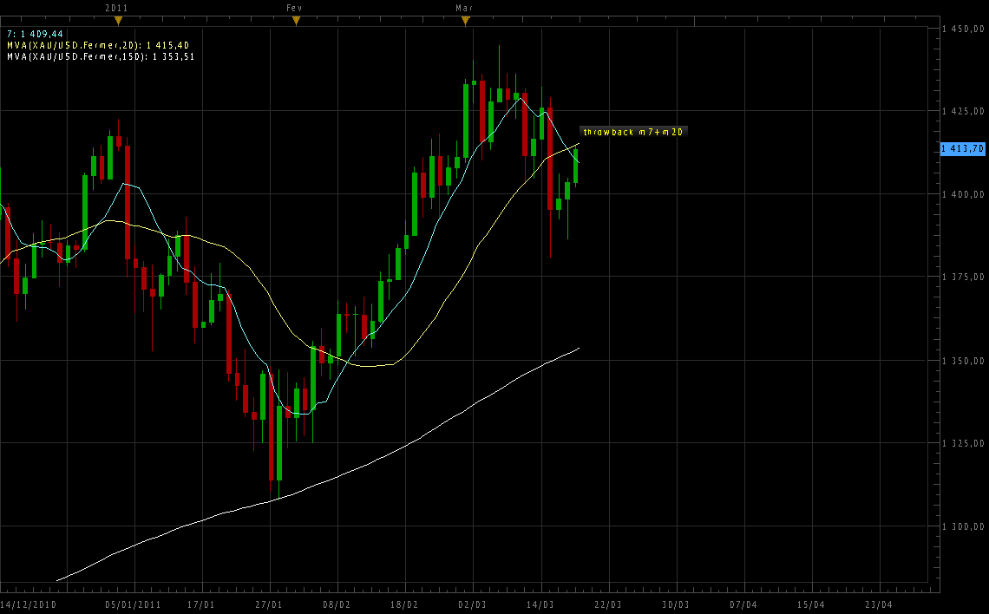Viewport: 989px width, 614px height.
Task: Click the cyan '7: 1 409,44' legend line
Action: pos(35,34)
